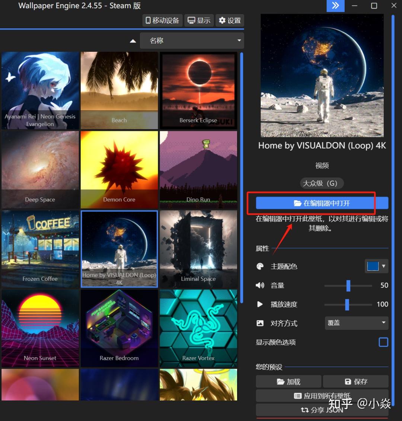
Task: Select the Beach wallpaper thumbnail
Action: [x=119, y=91]
